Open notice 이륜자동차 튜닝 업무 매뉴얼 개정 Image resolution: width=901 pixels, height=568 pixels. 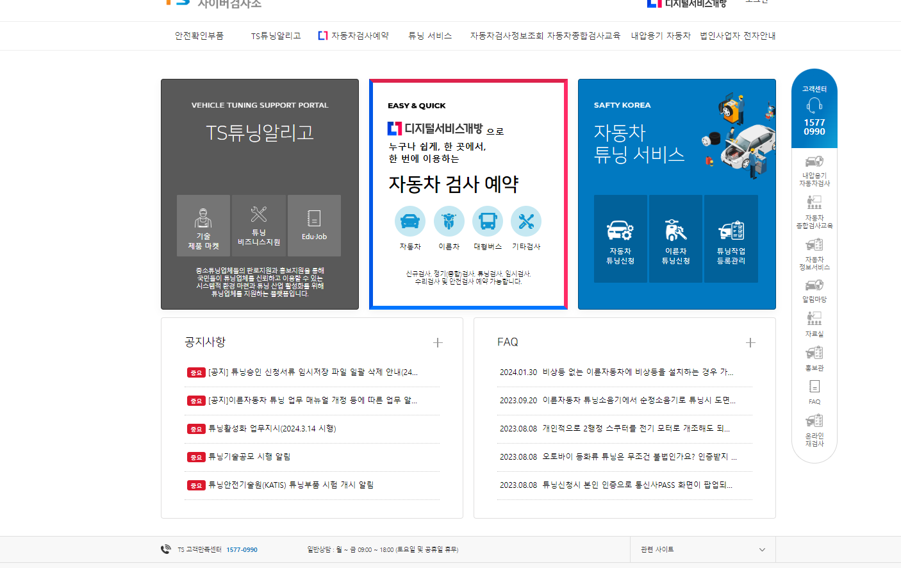313,401
